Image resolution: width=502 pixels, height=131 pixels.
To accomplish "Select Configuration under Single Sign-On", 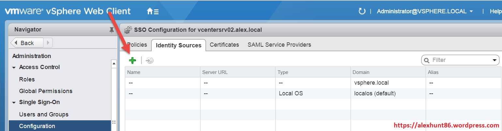I will point(60,126).
